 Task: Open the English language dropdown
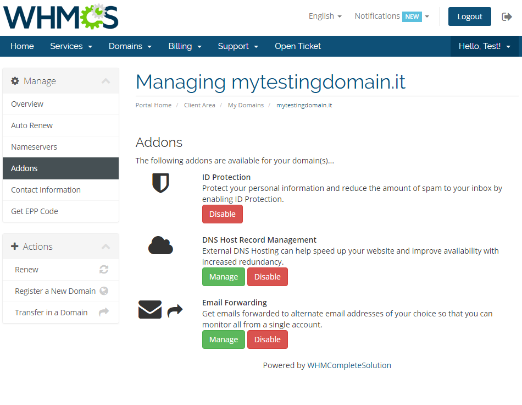pyautogui.click(x=325, y=16)
